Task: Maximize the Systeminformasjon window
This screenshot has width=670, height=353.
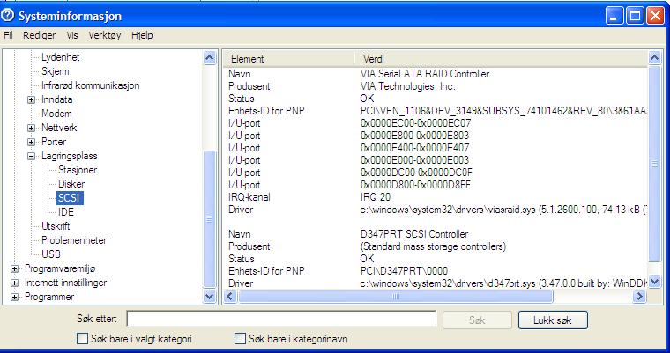Action: coord(635,16)
